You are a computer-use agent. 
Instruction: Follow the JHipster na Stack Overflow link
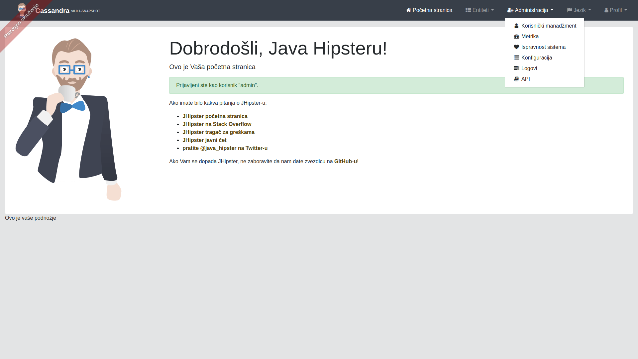click(217, 124)
